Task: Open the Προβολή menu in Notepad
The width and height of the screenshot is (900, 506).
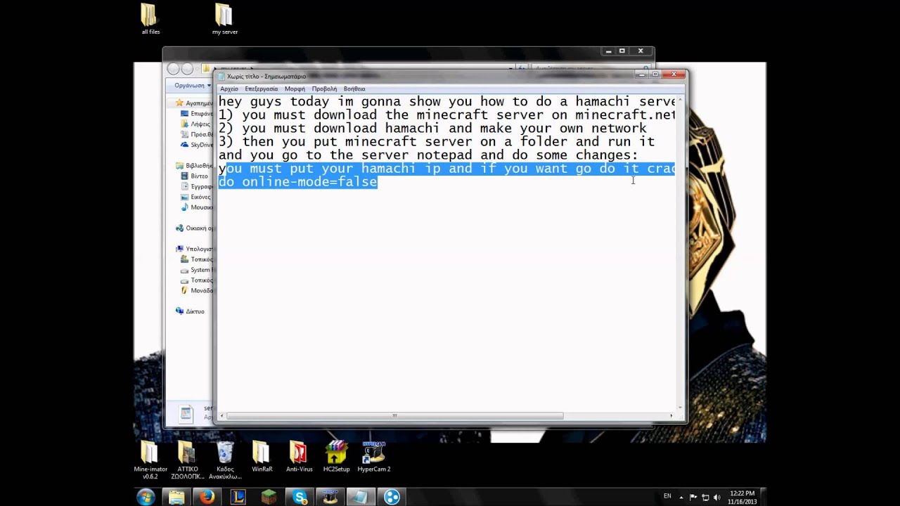Action: [324, 89]
